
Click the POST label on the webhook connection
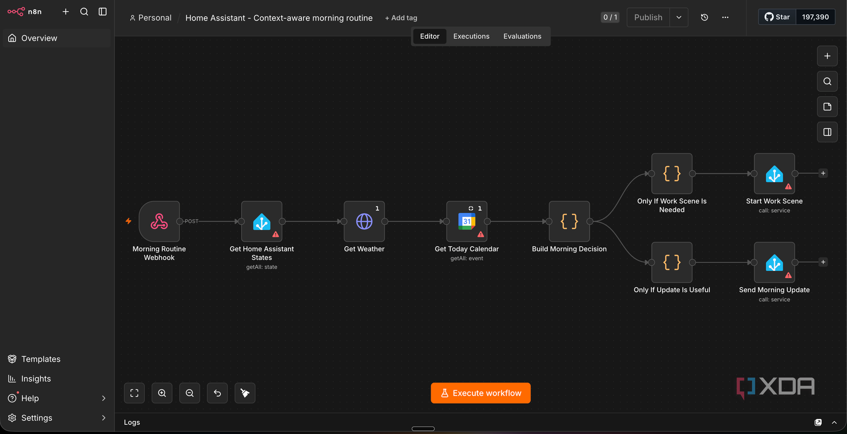pos(191,222)
